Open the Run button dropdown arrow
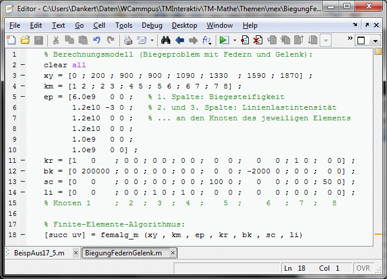Screen dimensions: 387x279 pos(235,40)
